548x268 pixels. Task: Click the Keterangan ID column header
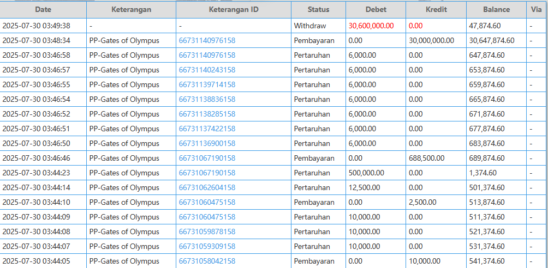click(x=234, y=9)
